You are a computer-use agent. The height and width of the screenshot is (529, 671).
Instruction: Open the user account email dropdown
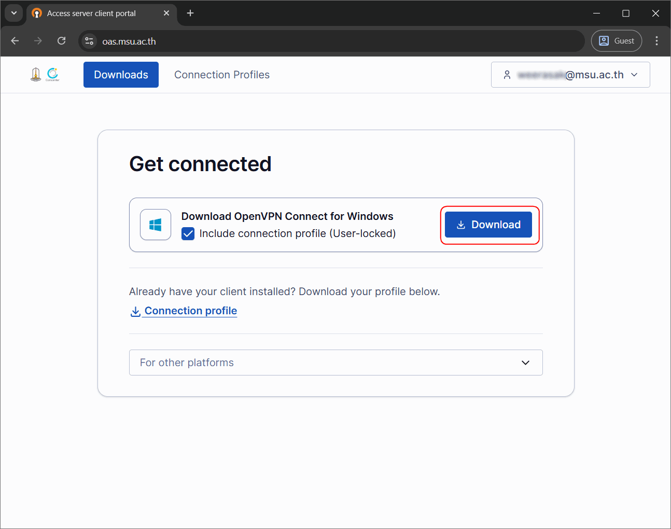click(570, 75)
